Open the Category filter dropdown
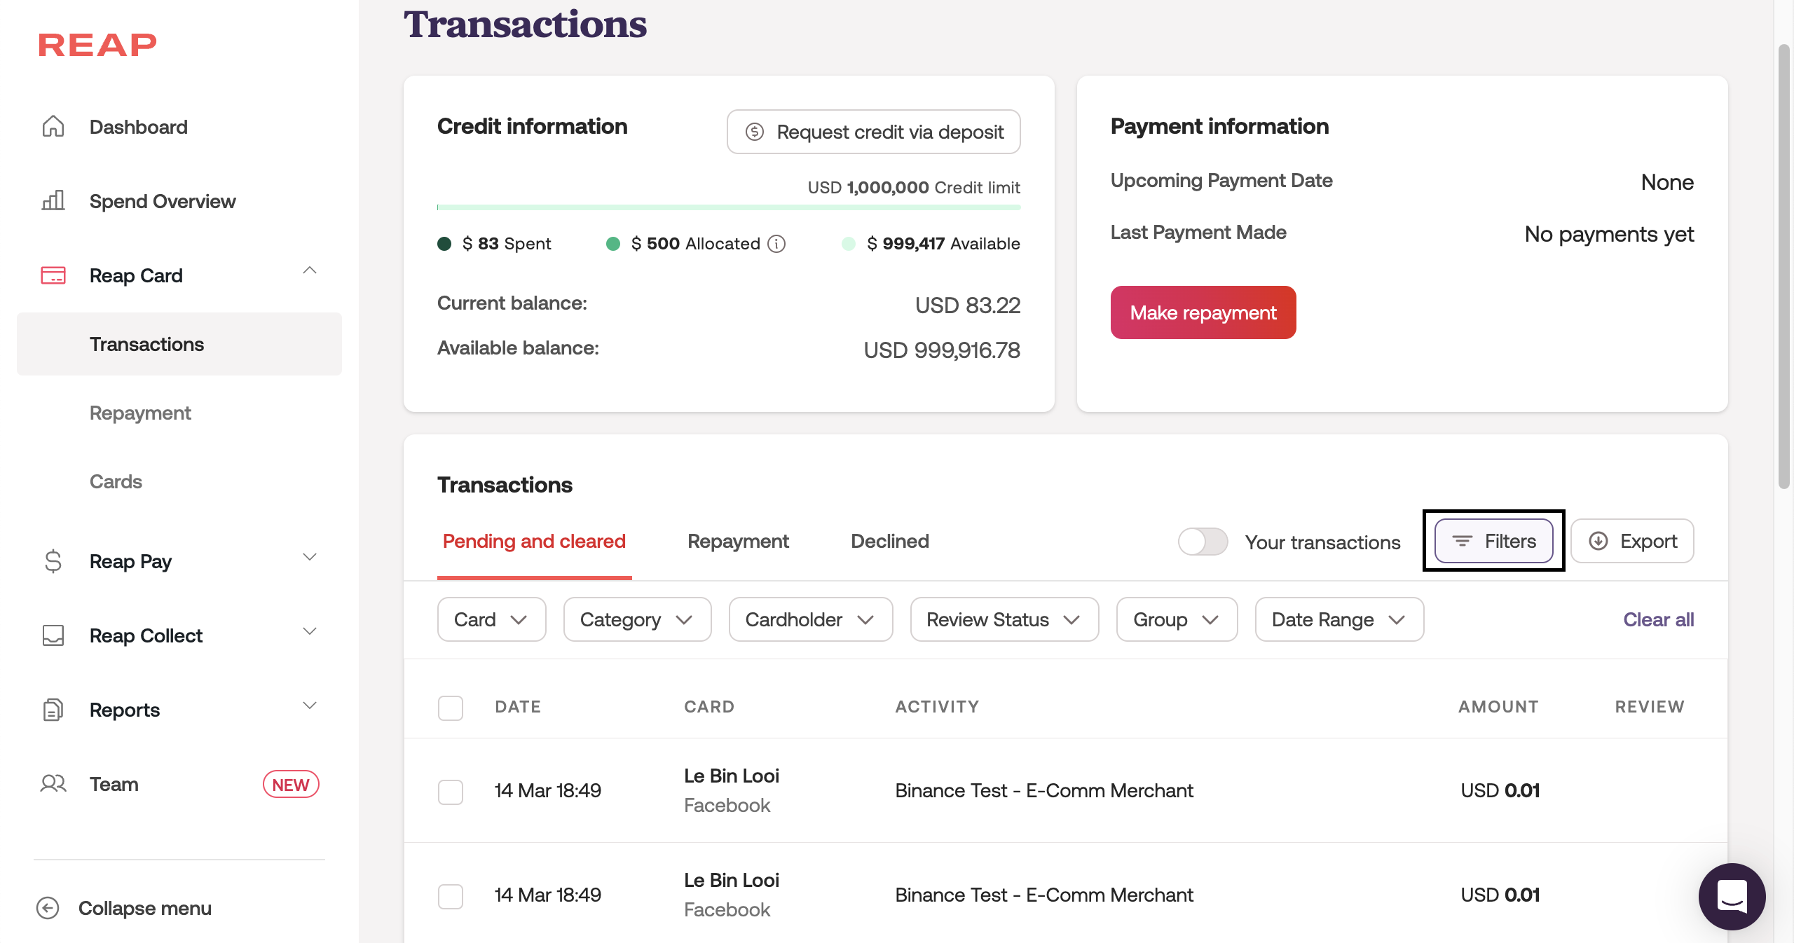The height and width of the screenshot is (943, 1794). coord(637,619)
